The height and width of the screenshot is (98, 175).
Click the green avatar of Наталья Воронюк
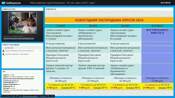(x=4, y=54)
